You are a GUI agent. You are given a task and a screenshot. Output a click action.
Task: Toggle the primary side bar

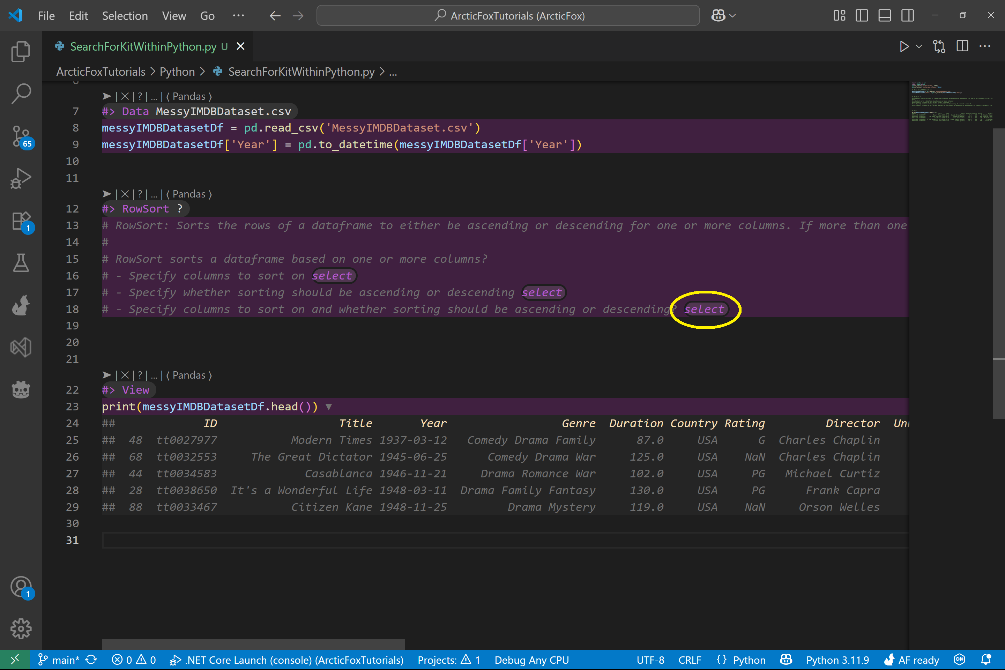click(862, 16)
